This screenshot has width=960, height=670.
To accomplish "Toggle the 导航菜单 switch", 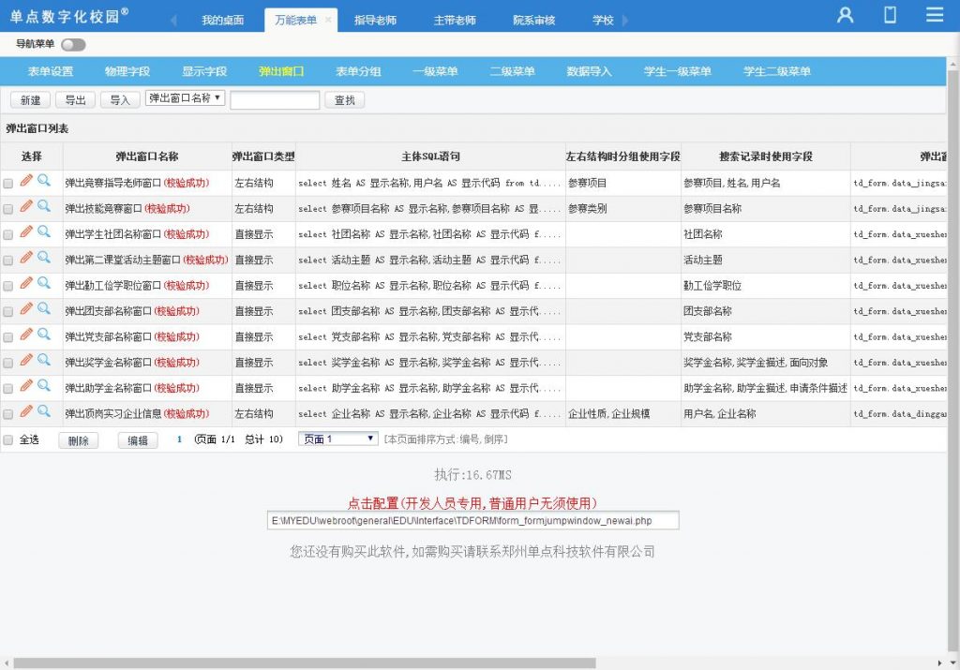I will [73, 45].
